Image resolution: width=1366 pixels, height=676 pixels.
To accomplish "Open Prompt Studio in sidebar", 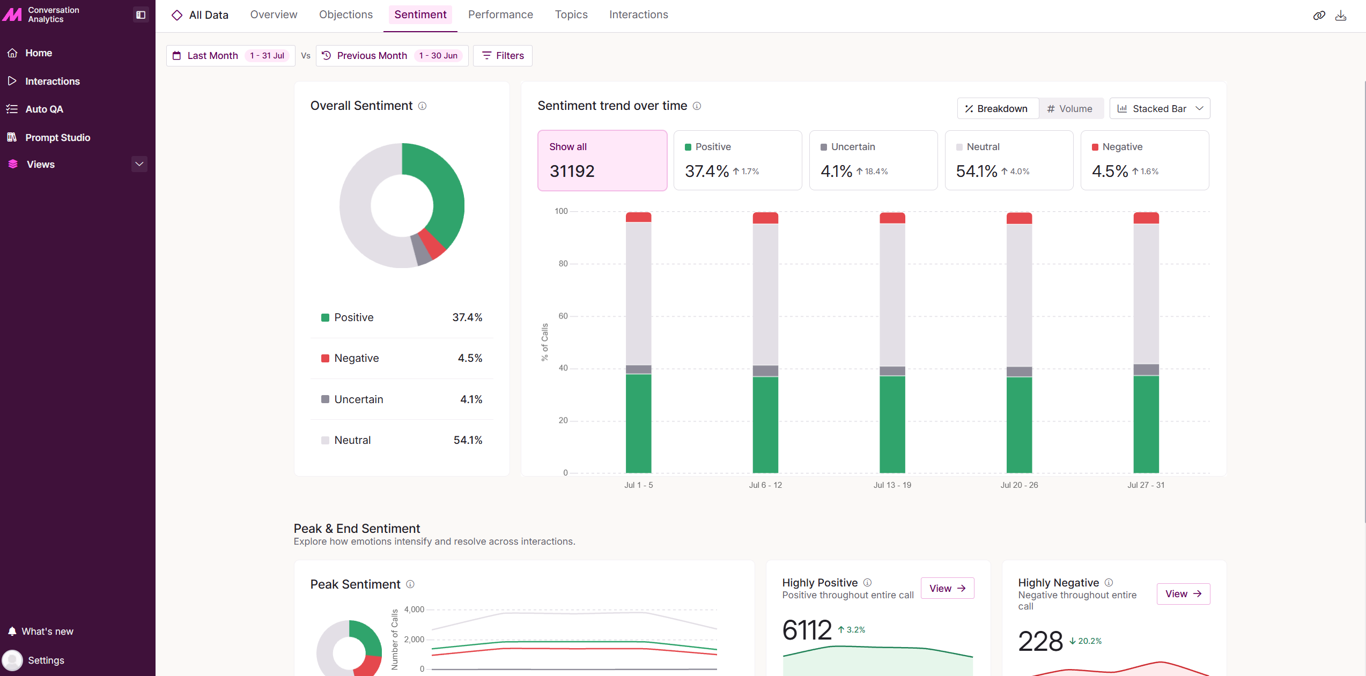I will (57, 137).
